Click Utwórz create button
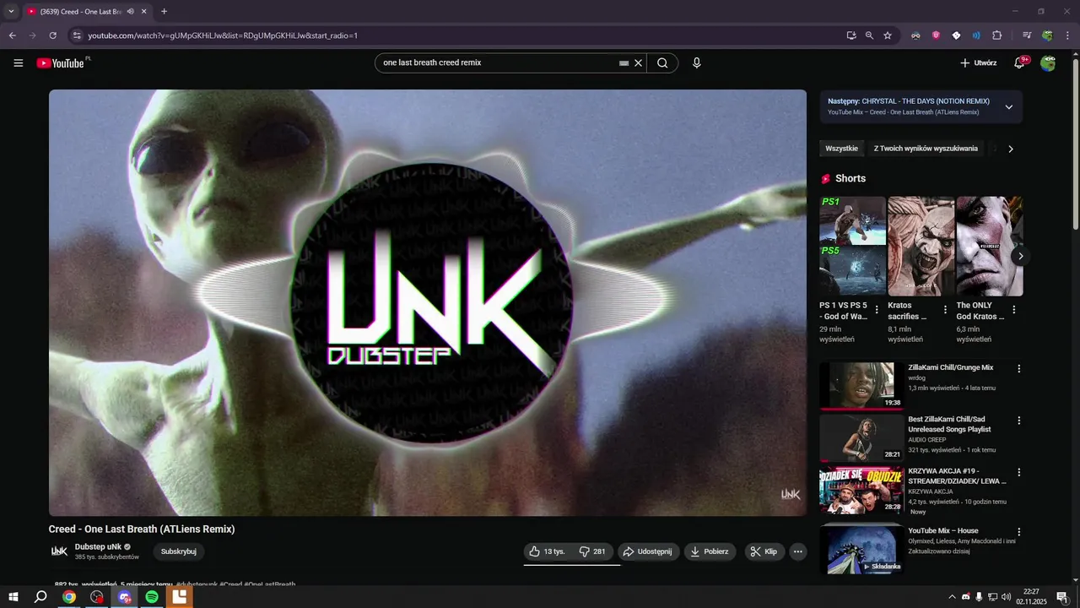 point(979,62)
